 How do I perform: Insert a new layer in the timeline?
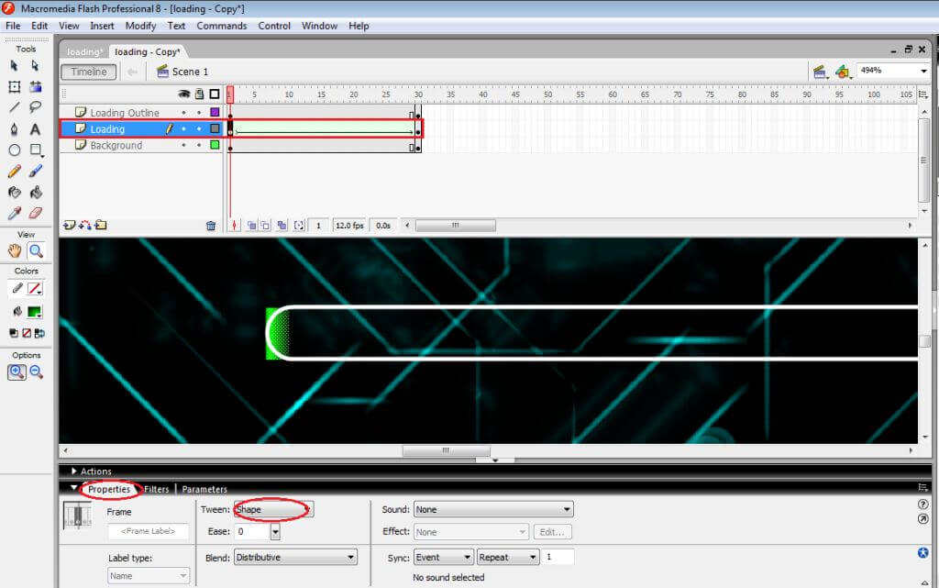click(x=69, y=225)
